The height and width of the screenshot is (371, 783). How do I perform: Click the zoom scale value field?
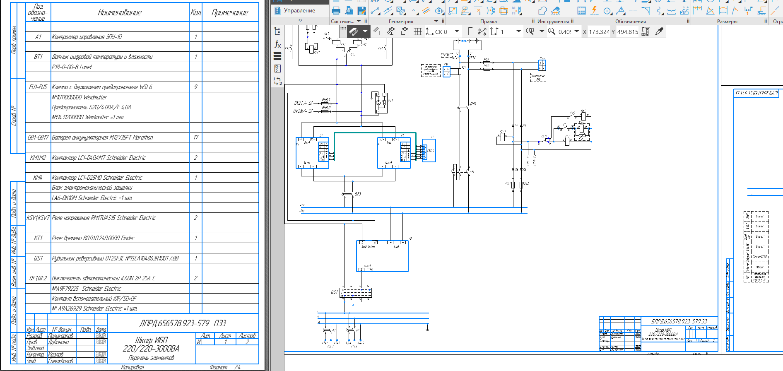coord(564,32)
